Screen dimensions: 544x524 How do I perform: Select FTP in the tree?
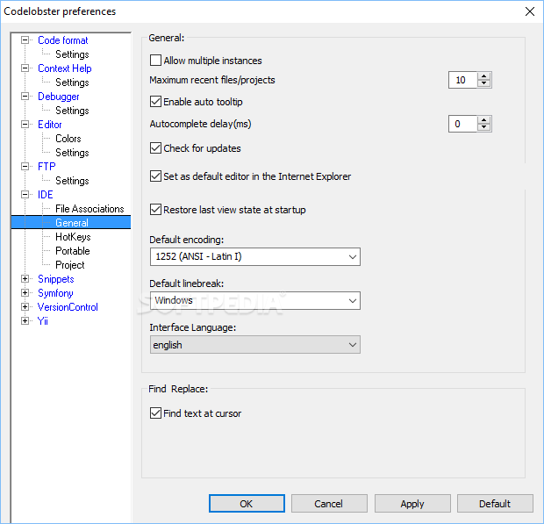[47, 167]
